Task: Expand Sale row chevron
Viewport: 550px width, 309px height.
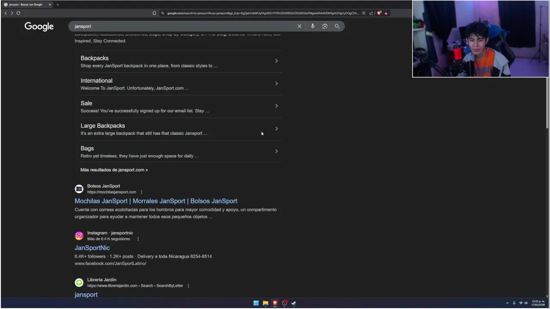Action: [276, 106]
